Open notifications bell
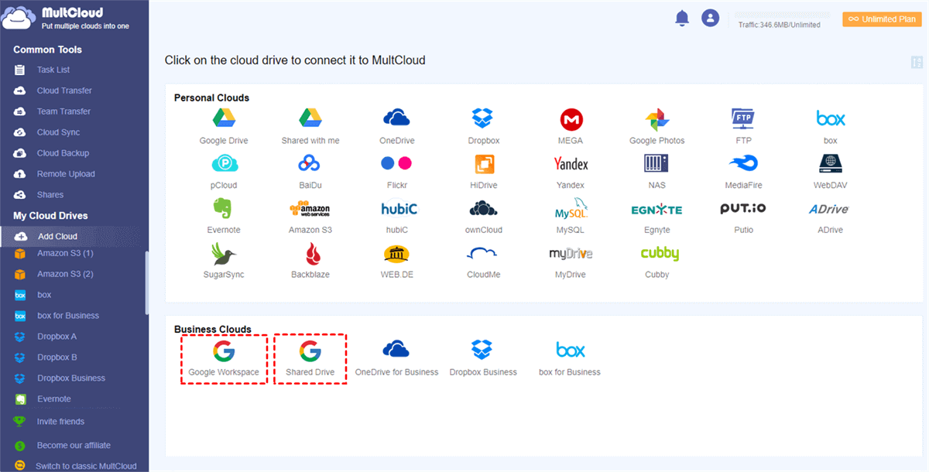929x472 pixels. coord(682,18)
